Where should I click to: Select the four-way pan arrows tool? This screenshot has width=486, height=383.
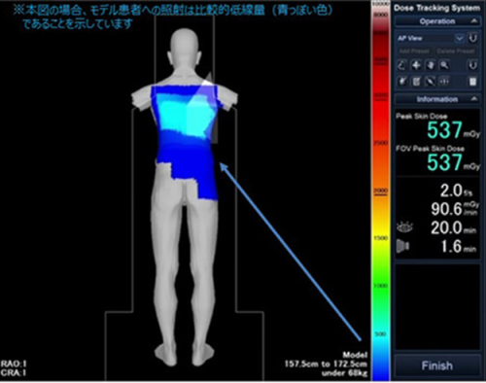[x=416, y=65]
